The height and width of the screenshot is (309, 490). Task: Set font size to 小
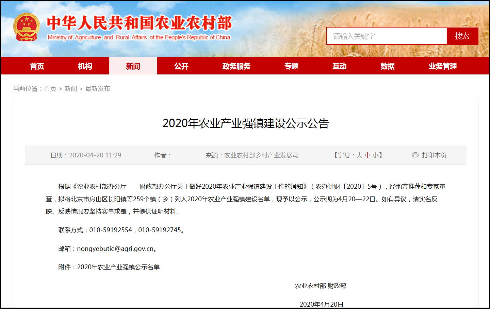click(x=375, y=155)
